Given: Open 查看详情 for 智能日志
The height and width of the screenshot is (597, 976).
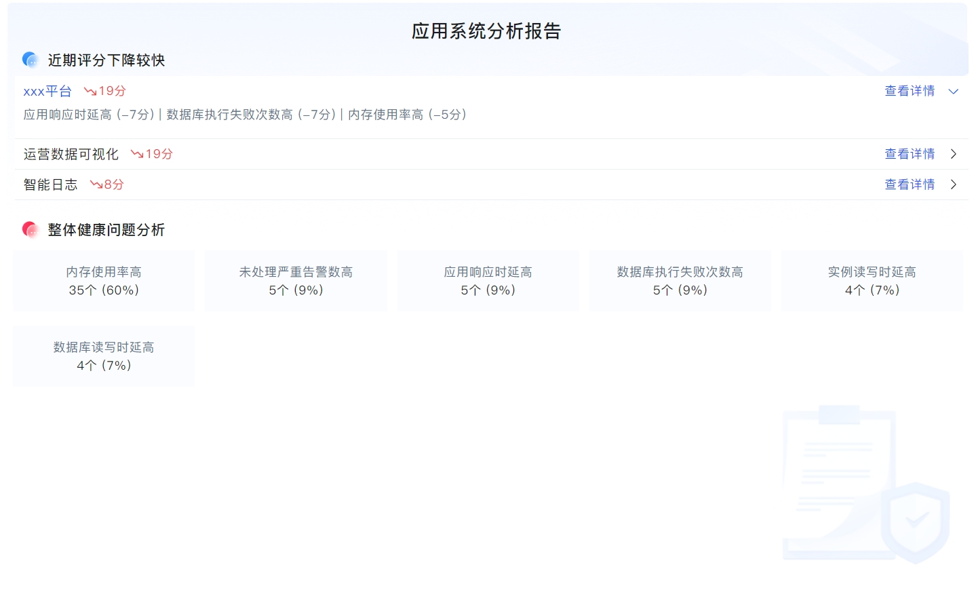Looking at the screenshot, I should [x=910, y=185].
